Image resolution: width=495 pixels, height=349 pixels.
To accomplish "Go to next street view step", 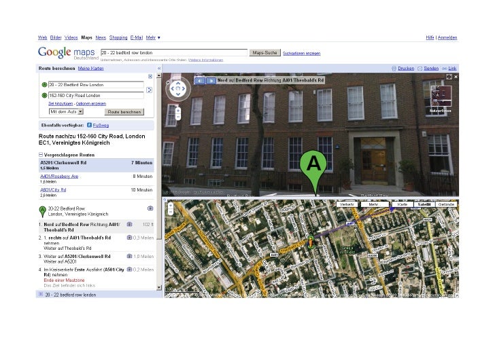I will click(x=211, y=81).
